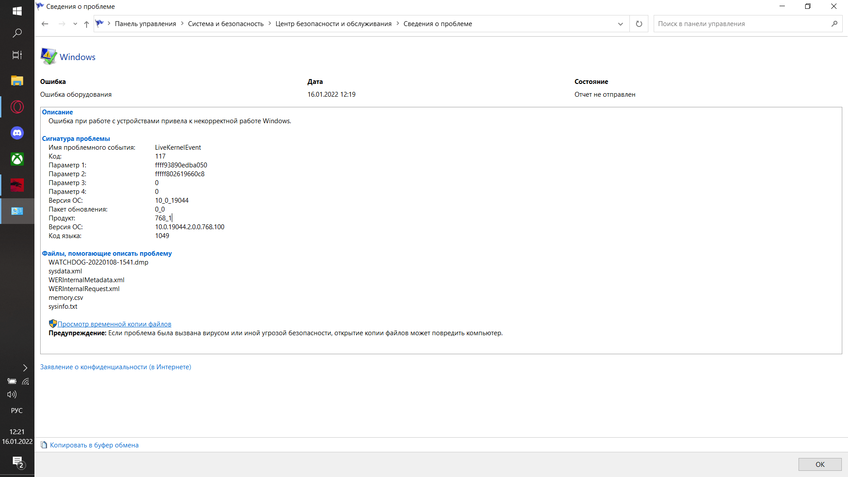Open address bar history dropdown
Viewport: 848px width, 477px height.
pos(621,24)
